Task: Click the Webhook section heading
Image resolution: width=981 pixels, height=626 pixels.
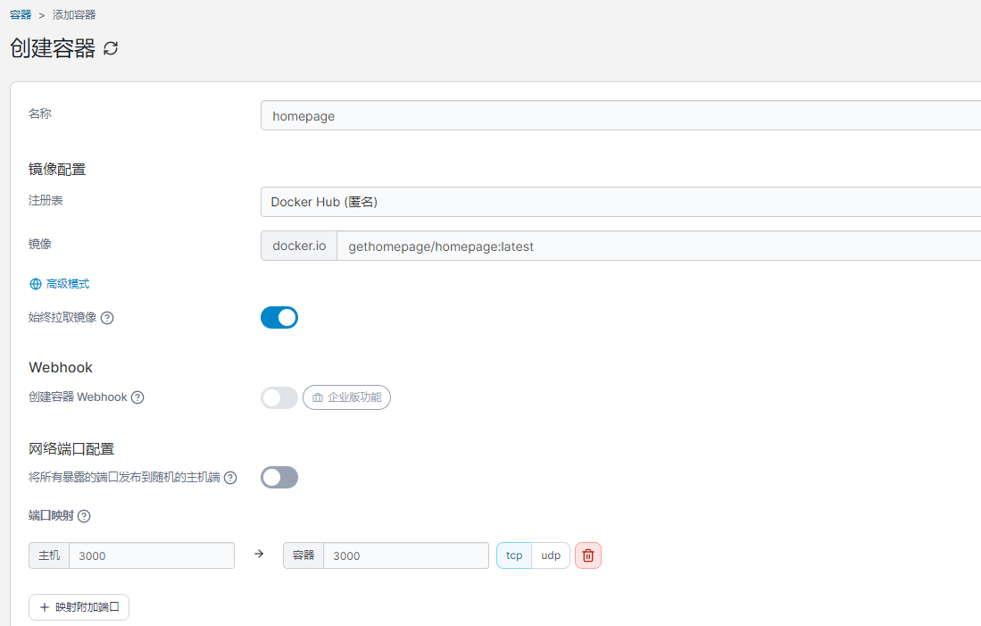Action: [x=61, y=367]
